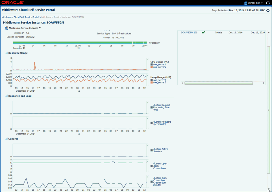Close the Requests per minute chart
The height and width of the screenshot is (192, 272).
[x=148, y=118]
